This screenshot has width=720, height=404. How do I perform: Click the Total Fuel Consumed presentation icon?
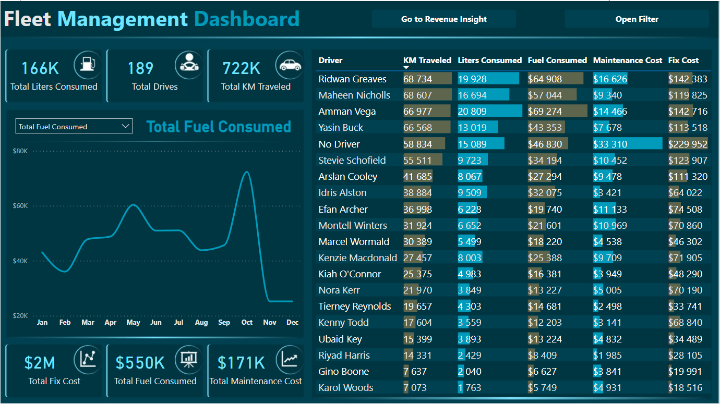tap(188, 359)
